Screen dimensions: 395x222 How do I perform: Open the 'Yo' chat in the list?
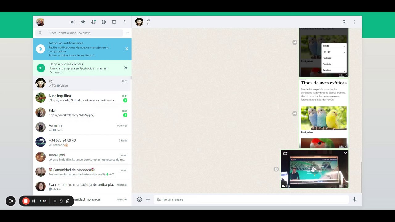coord(82,83)
